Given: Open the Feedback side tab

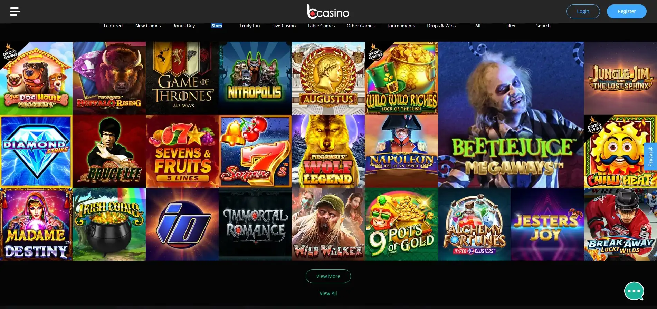Looking at the screenshot, I should (x=650, y=157).
